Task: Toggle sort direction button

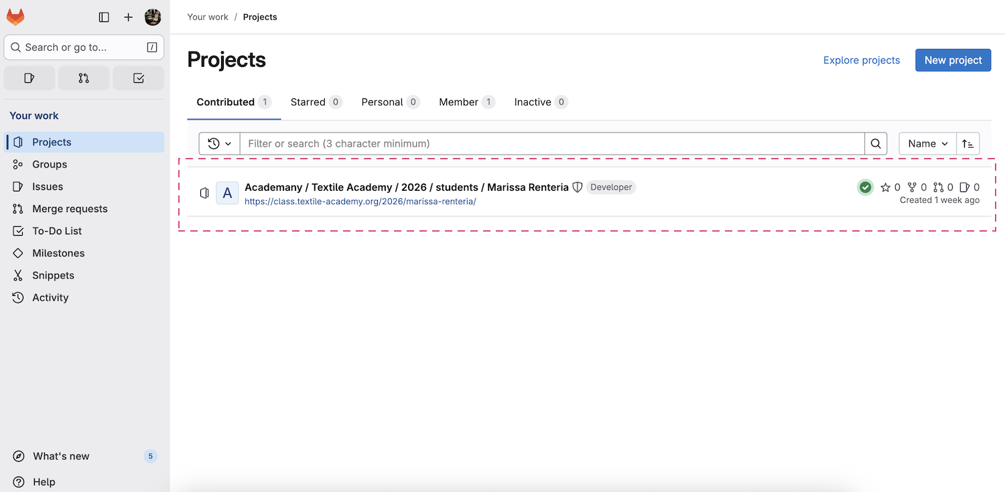Action: (x=967, y=144)
